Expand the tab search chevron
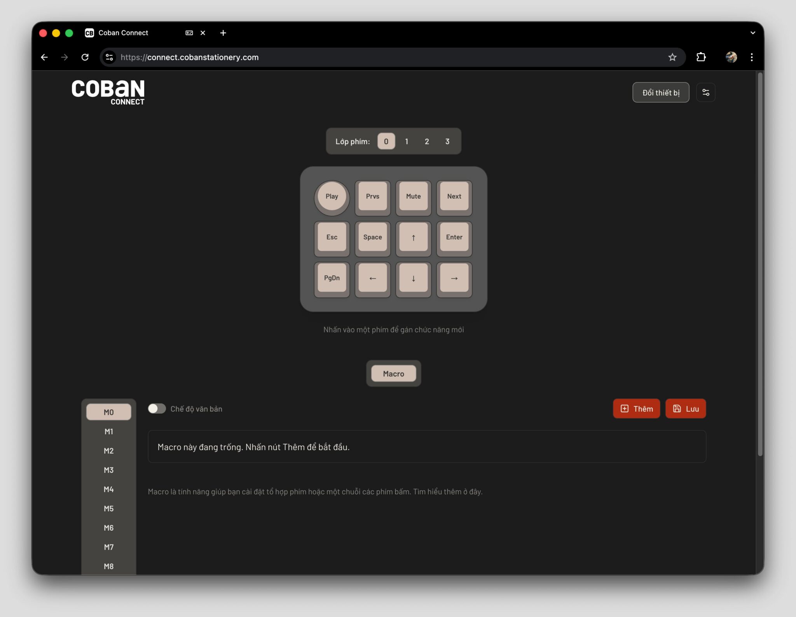 point(752,33)
